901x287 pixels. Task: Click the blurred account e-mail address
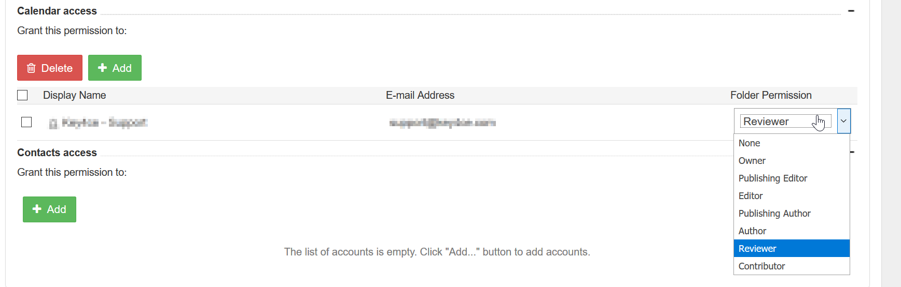[x=442, y=123]
